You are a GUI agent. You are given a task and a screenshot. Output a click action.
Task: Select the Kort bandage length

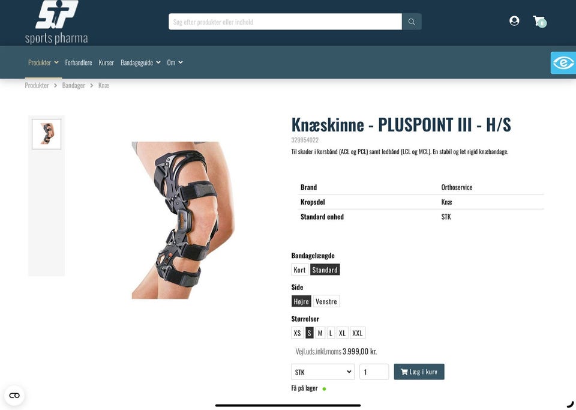299,270
